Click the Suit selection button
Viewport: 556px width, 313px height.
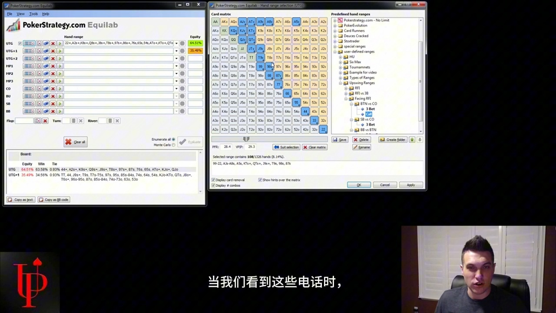pos(287,147)
